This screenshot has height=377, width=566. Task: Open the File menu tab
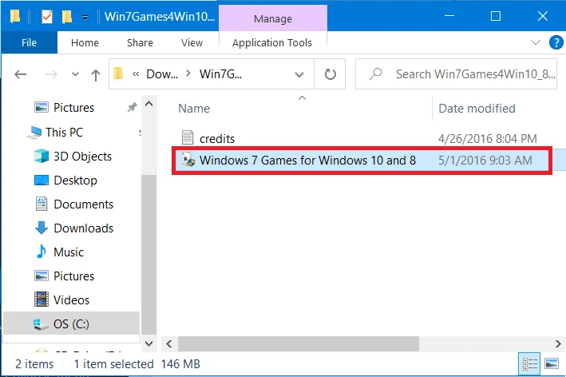(x=29, y=42)
